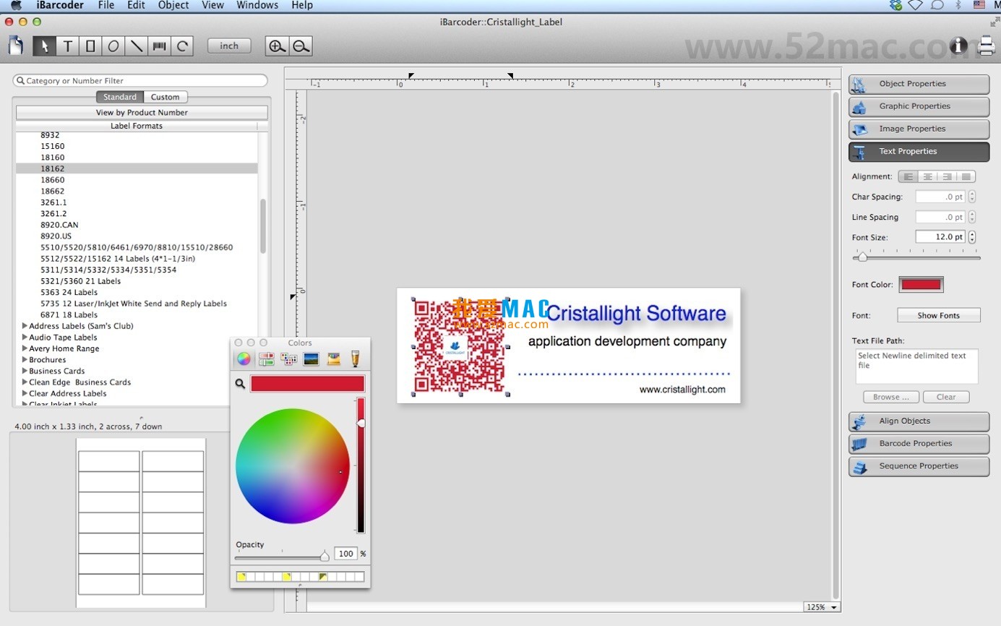Select the Text tool

(67, 46)
